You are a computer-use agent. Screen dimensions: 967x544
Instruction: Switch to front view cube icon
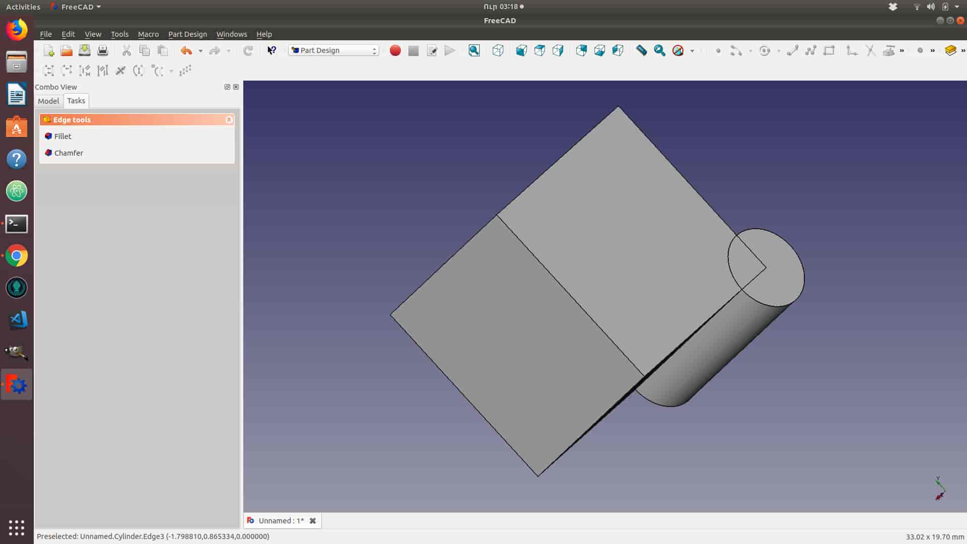tap(521, 50)
